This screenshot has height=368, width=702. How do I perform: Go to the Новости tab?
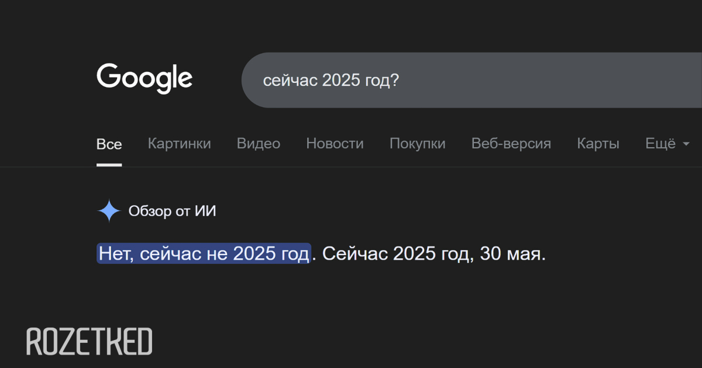[x=335, y=144]
